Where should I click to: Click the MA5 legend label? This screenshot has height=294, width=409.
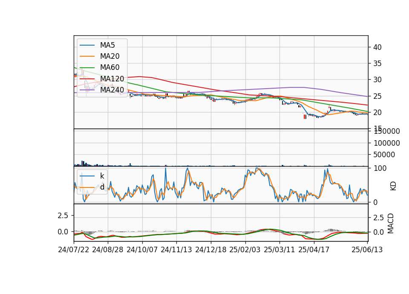[x=107, y=45]
